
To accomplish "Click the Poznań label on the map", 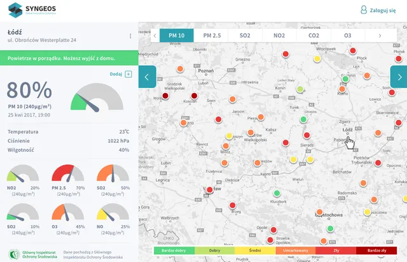I will 206,71.
